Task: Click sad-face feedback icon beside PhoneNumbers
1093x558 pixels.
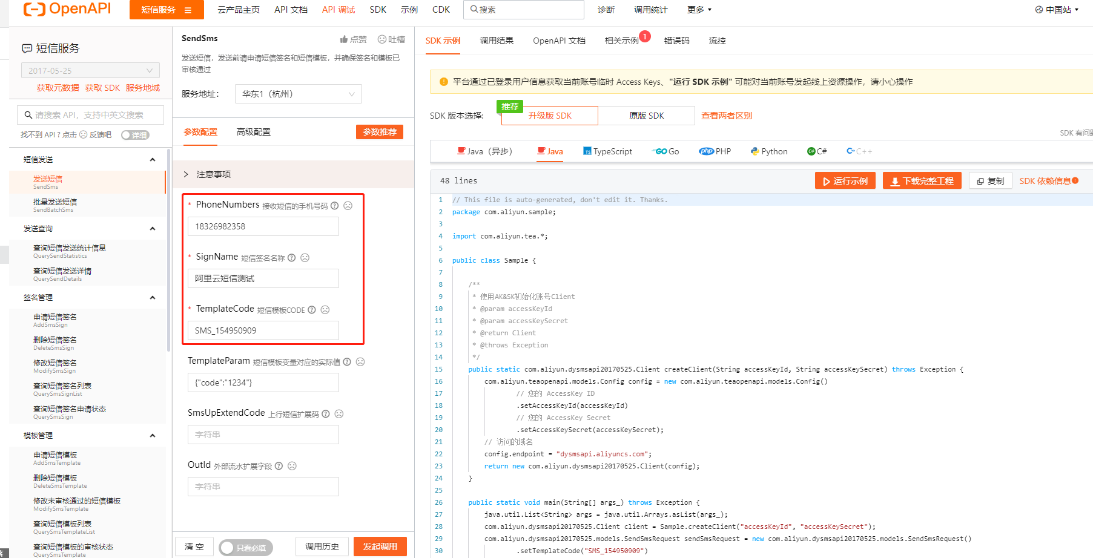Action: (348, 206)
